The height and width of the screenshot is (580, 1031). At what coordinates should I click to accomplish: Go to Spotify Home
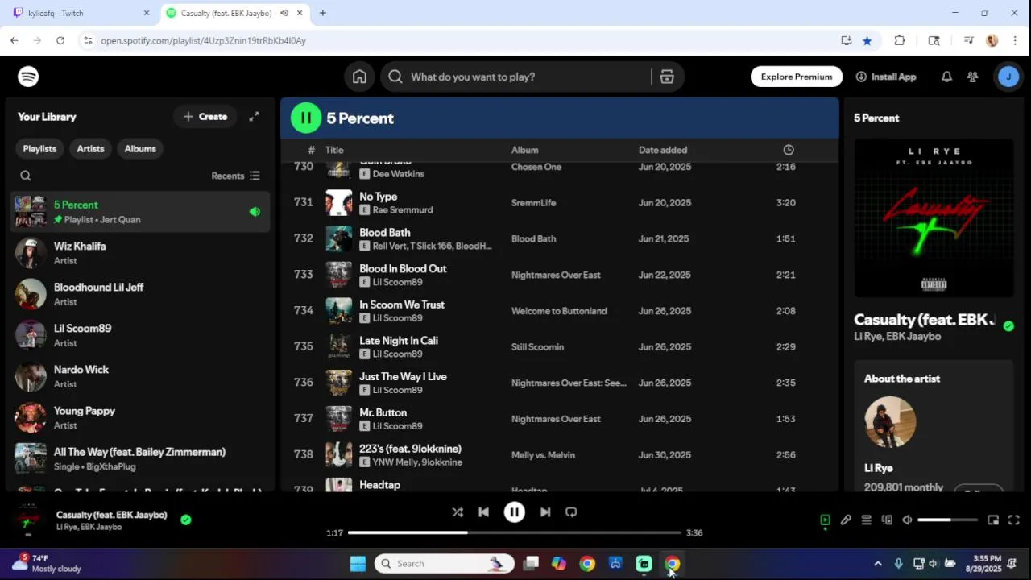click(x=359, y=77)
